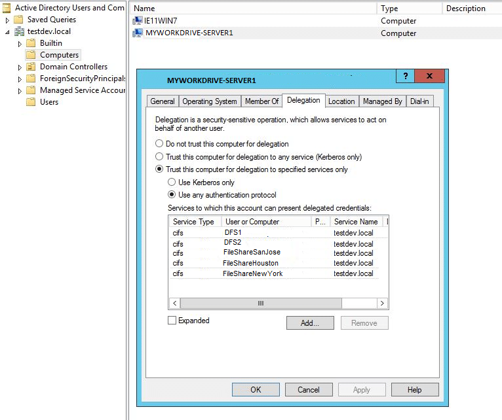
Task: Enable the Expanded checkbox
Action: click(172, 321)
